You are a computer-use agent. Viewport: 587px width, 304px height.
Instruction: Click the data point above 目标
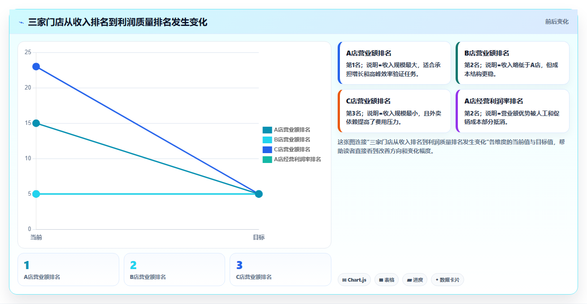(259, 194)
